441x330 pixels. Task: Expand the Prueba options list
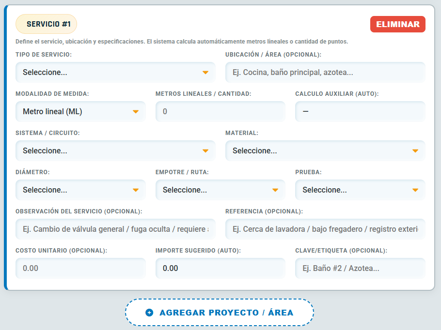coord(361,190)
